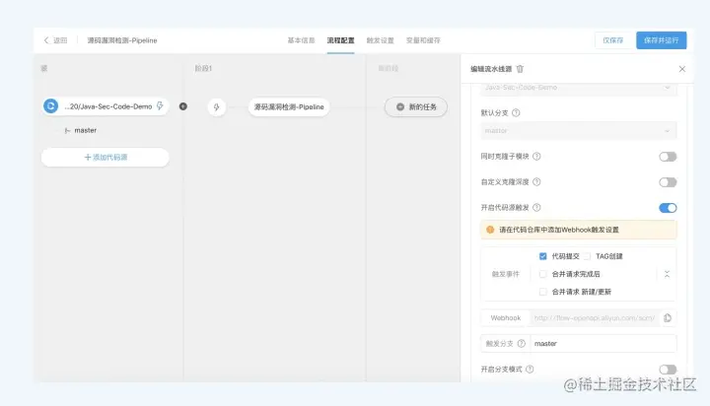The height and width of the screenshot is (406, 710).
Task: Check the 合并请求 新建/更新 checkbox
Action: click(543, 292)
